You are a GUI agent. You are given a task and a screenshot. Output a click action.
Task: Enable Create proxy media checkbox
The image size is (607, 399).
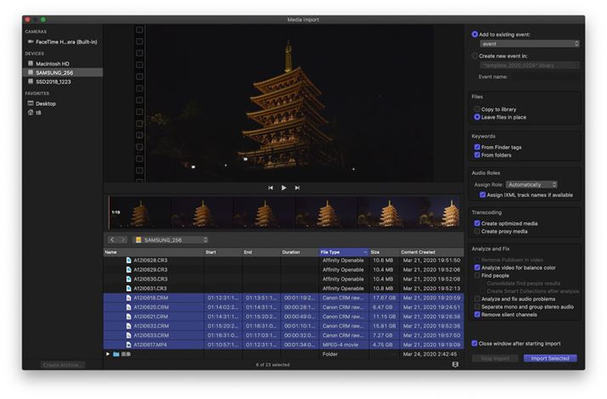pos(477,231)
